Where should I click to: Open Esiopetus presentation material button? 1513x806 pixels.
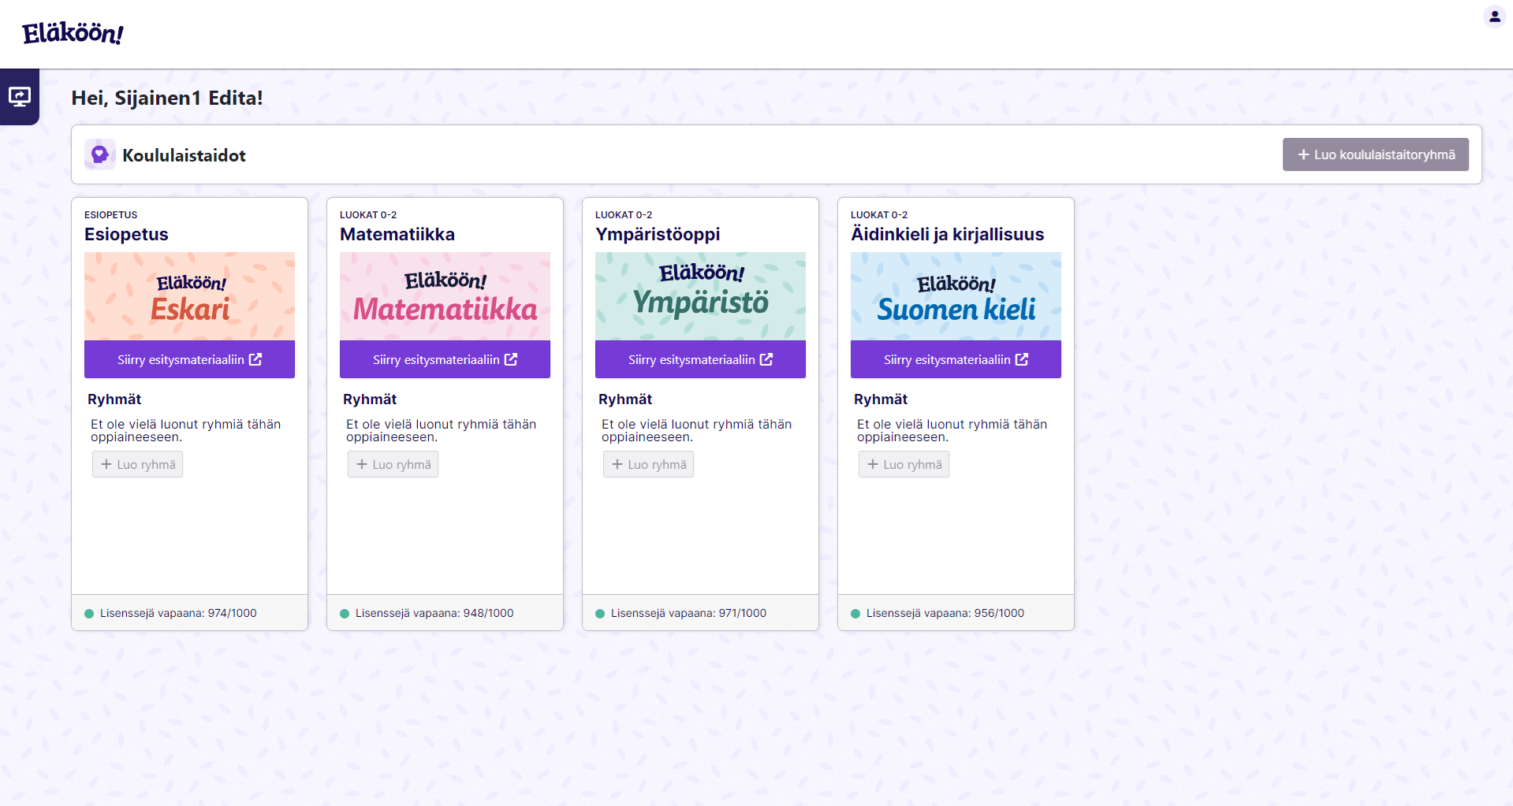(189, 359)
